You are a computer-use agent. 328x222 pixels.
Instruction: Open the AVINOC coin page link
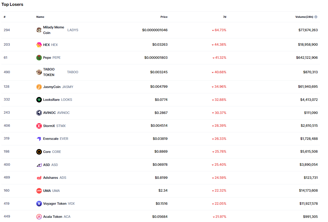tap(49, 113)
